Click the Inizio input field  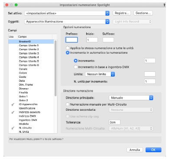point(92,40)
